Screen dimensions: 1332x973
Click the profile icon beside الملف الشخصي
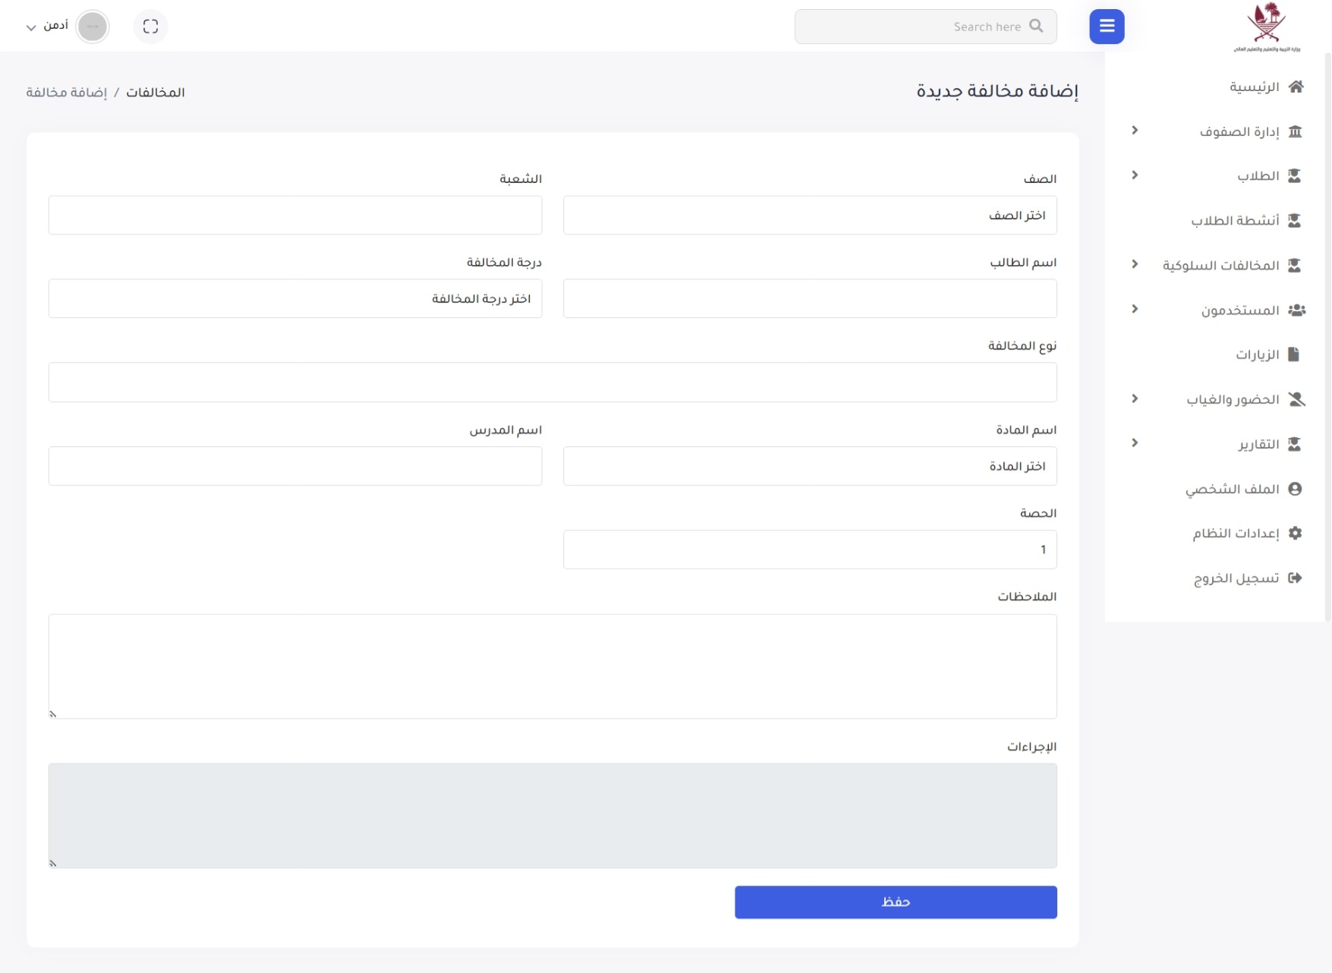point(1295,489)
